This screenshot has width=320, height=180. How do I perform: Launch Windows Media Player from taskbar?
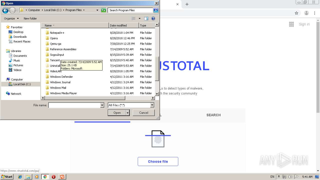tap(37, 177)
